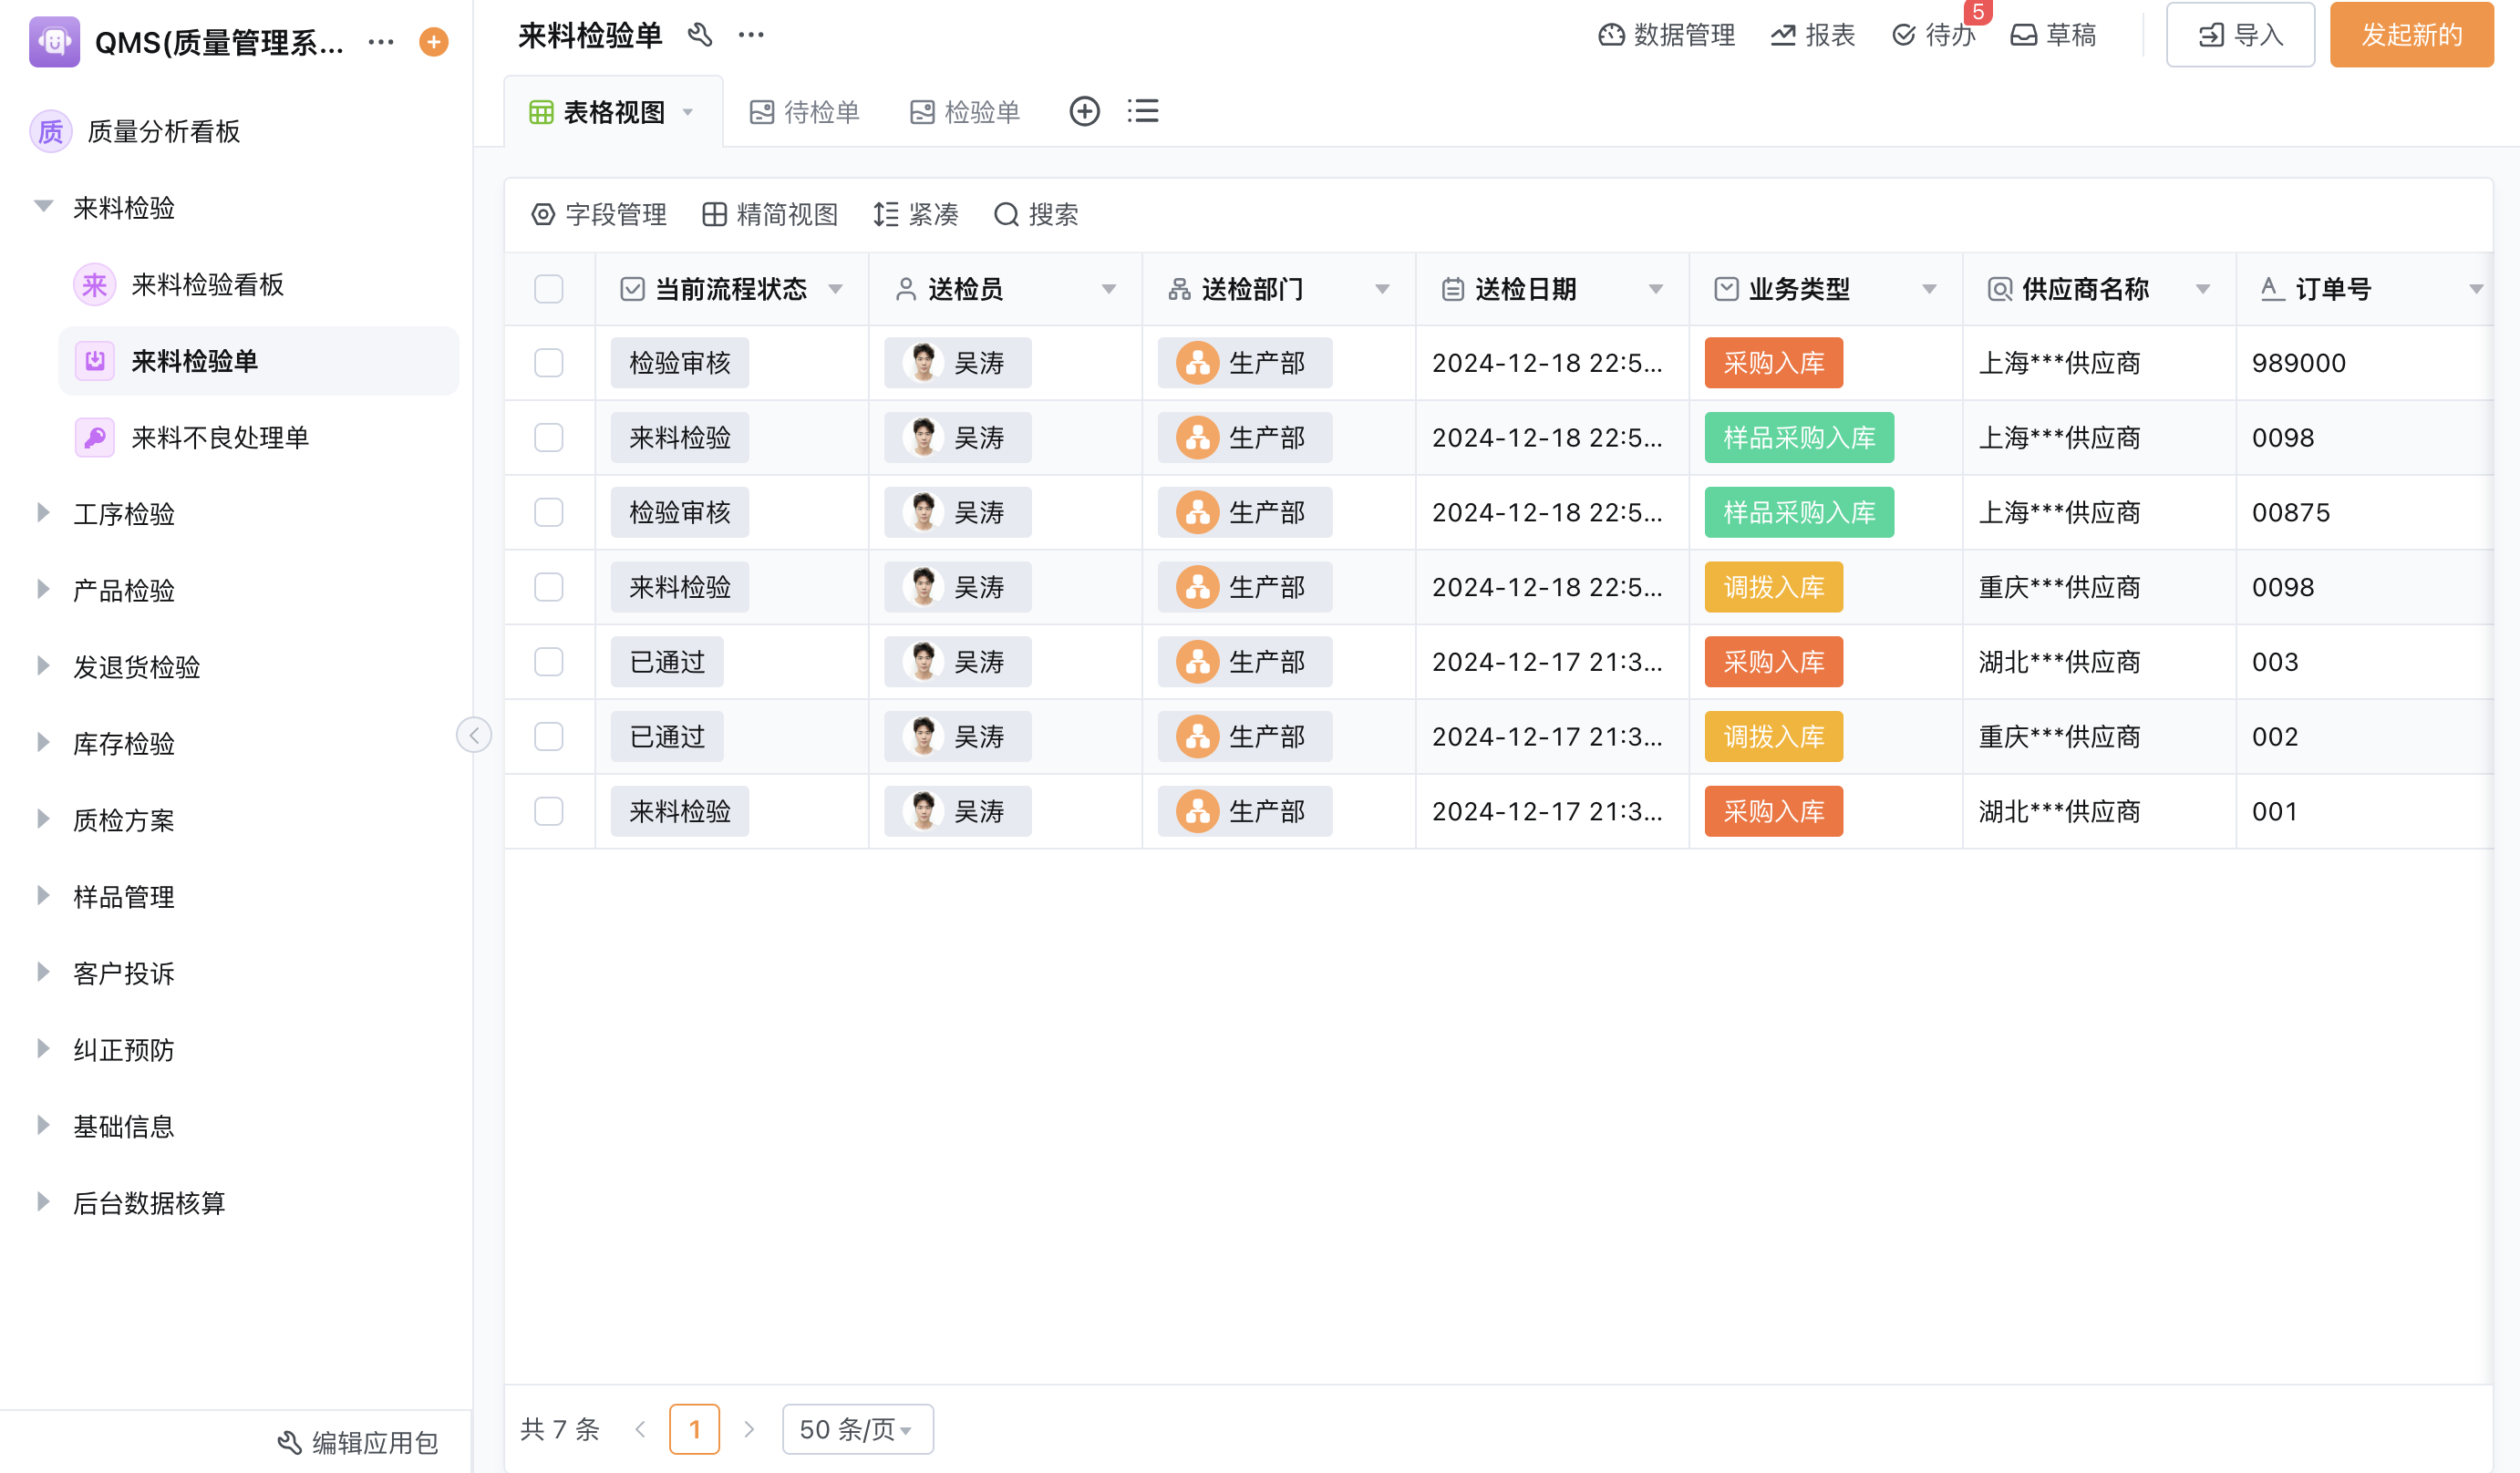This screenshot has height=1473, width=2520.
Task: Expand the 工序检验 tree group
Action: [x=43, y=513]
